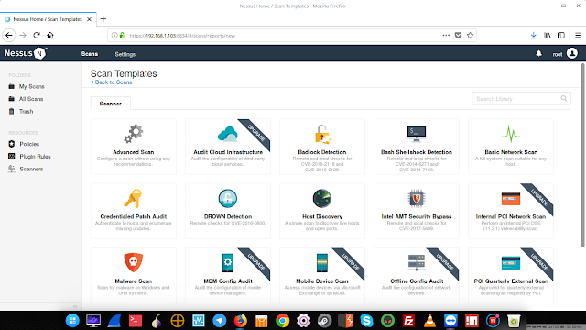Show site information icon in address bar
Image resolution: width=586 pixels, height=330 pixels.
click(114, 36)
